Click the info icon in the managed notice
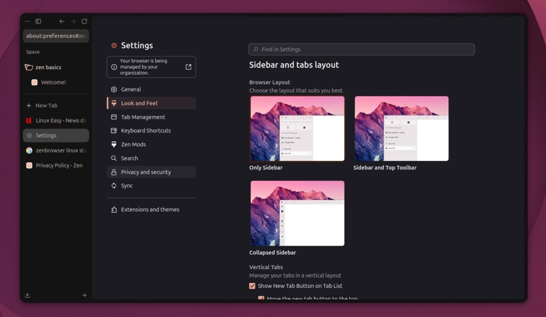The image size is (546, 317). tap(114, 67)
